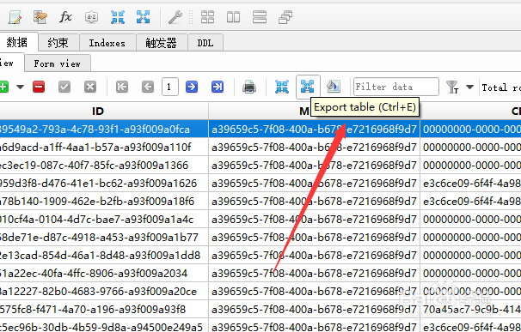Import data into table from grid toolbar
The height and width of the screenshot is (332, 521).
point(282,88)
